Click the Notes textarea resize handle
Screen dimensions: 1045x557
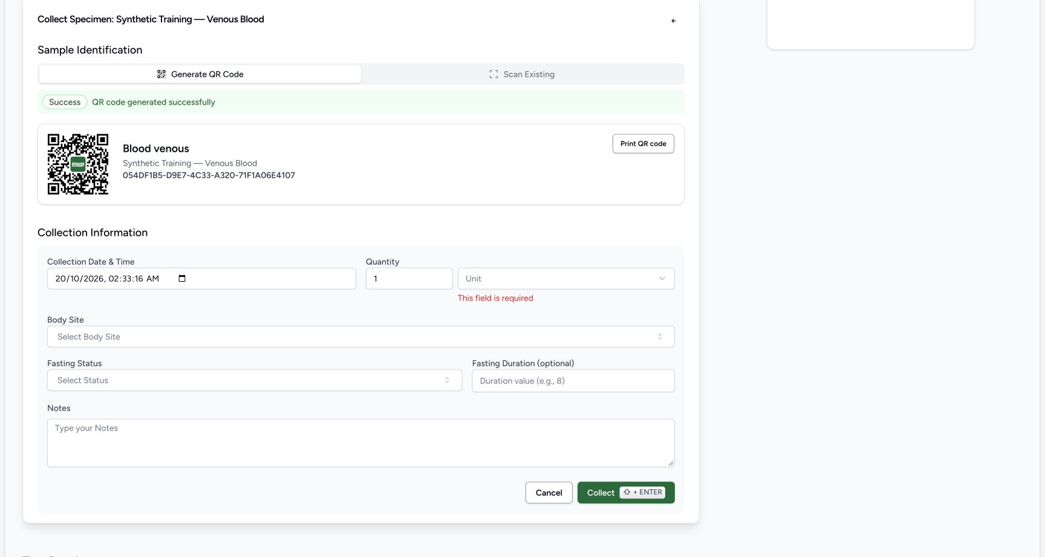670,463
